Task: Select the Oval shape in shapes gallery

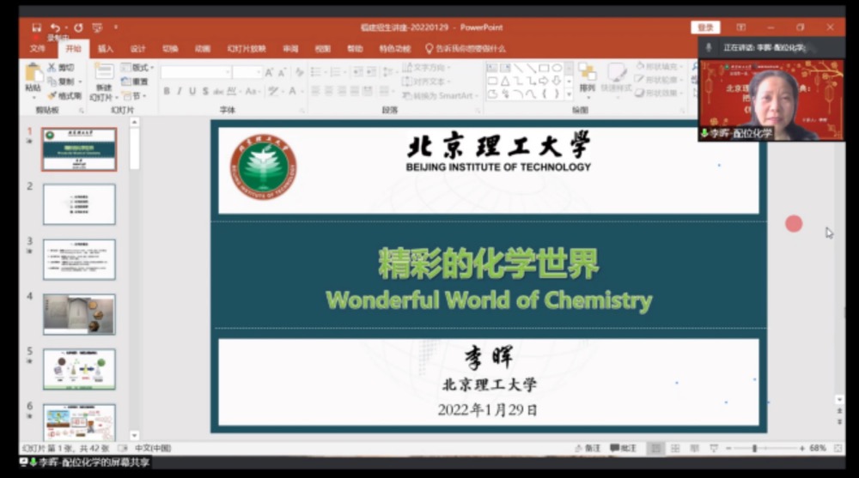Action: click(557, 68)
